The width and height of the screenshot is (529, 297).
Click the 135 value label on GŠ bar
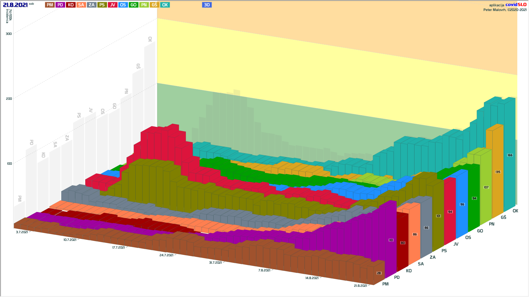498,172
